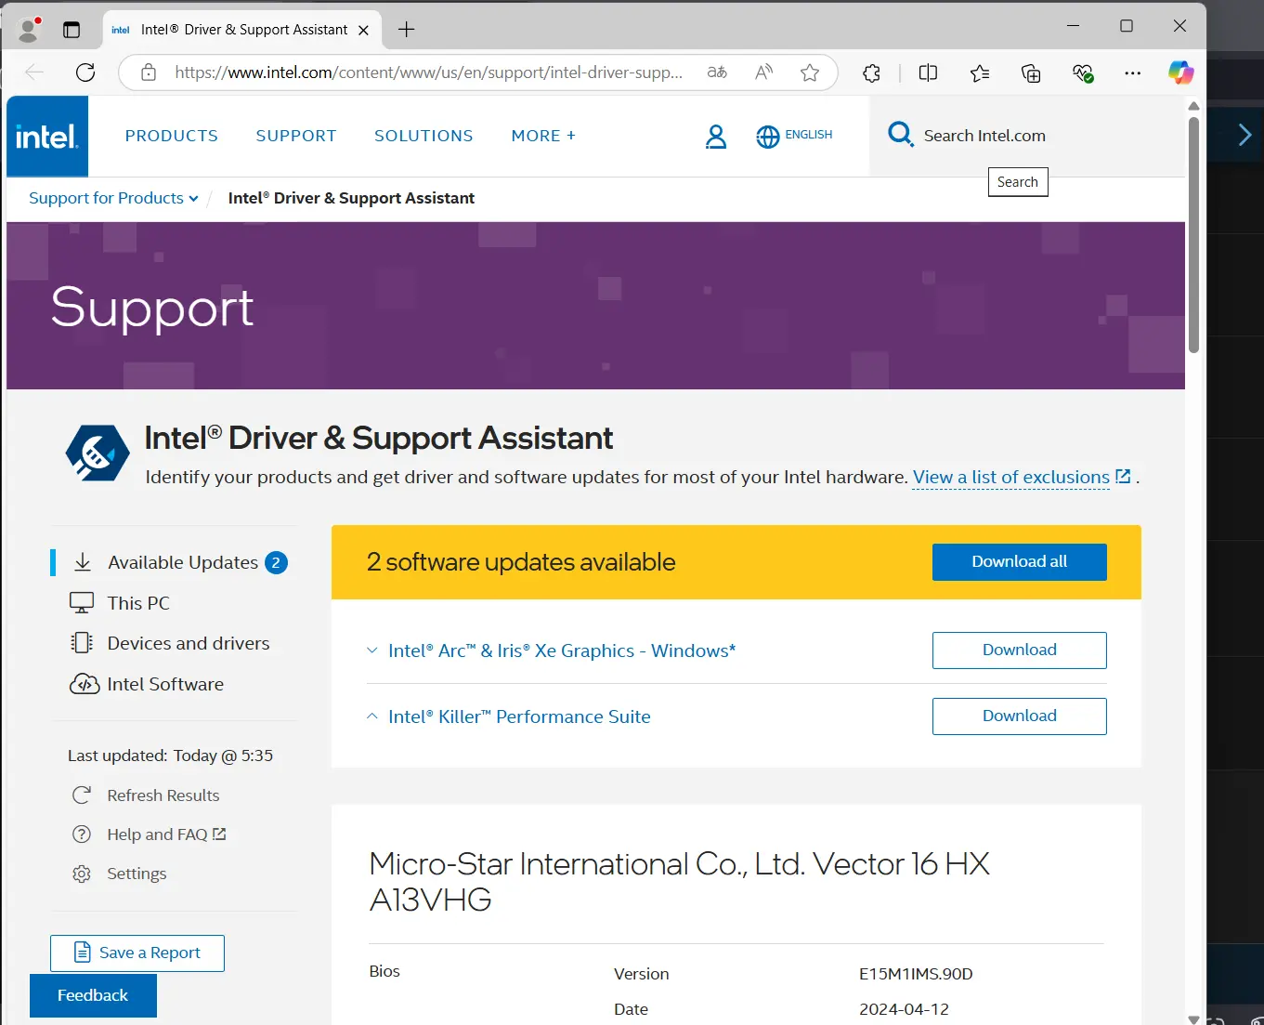Click the page vertical scrollbar thumb
Viewport: 1264px width, 1025px height.
tap(1193, 234)
